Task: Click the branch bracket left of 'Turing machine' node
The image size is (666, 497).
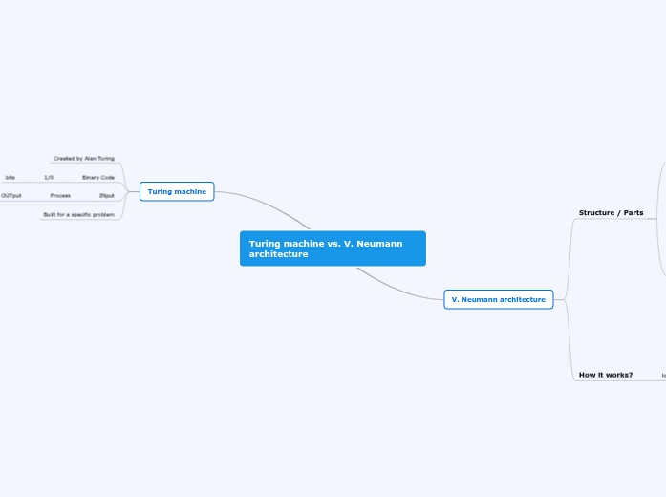Action: pyautogui.click(x=127, y=191)
